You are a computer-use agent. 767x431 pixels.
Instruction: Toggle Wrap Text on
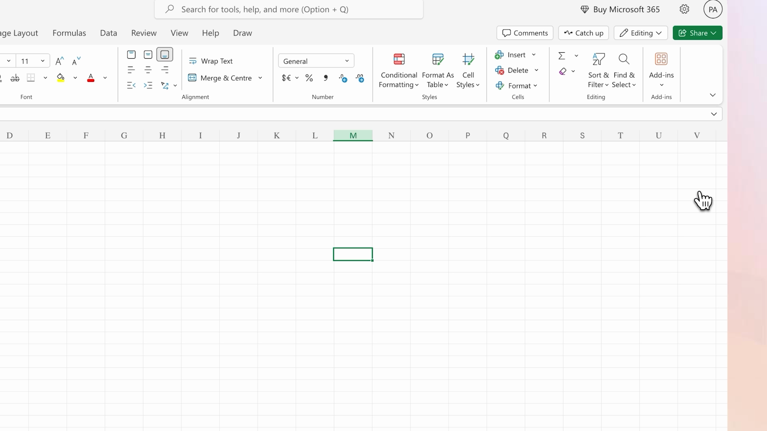(211, 61)
